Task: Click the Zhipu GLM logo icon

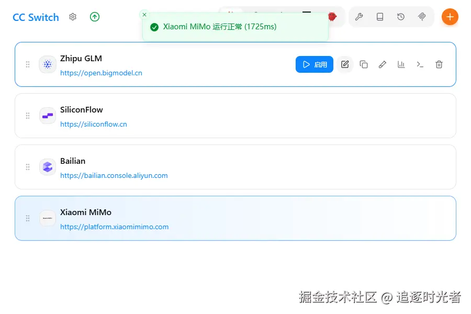Action: point(48,64)
